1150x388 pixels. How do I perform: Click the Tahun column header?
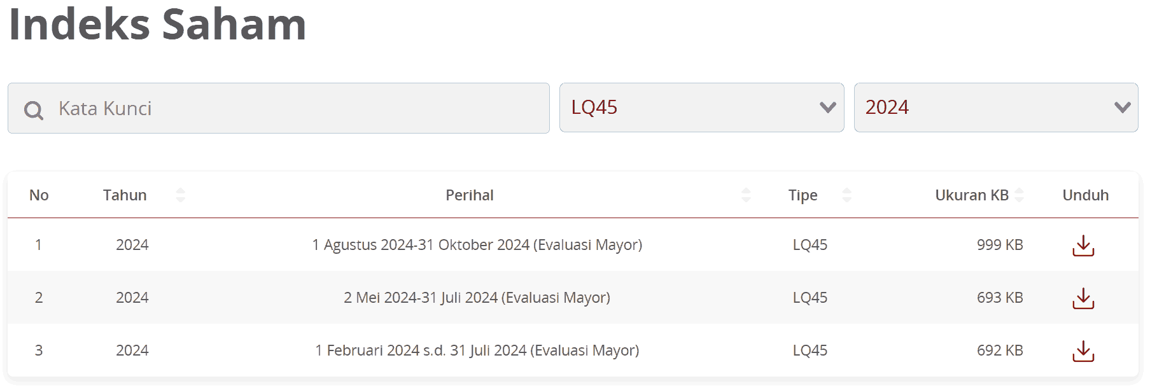coord(125,195)
